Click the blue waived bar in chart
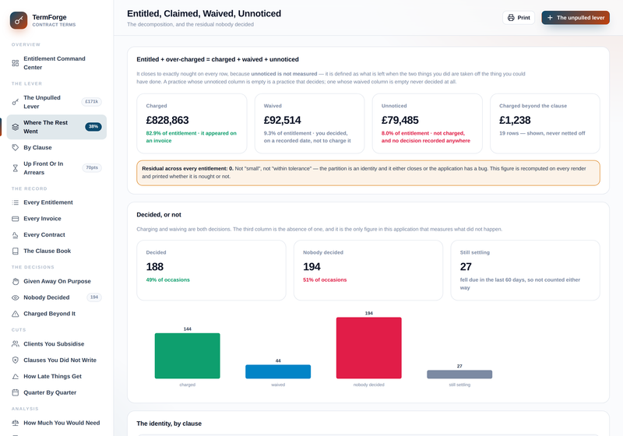 pos(278,371)
